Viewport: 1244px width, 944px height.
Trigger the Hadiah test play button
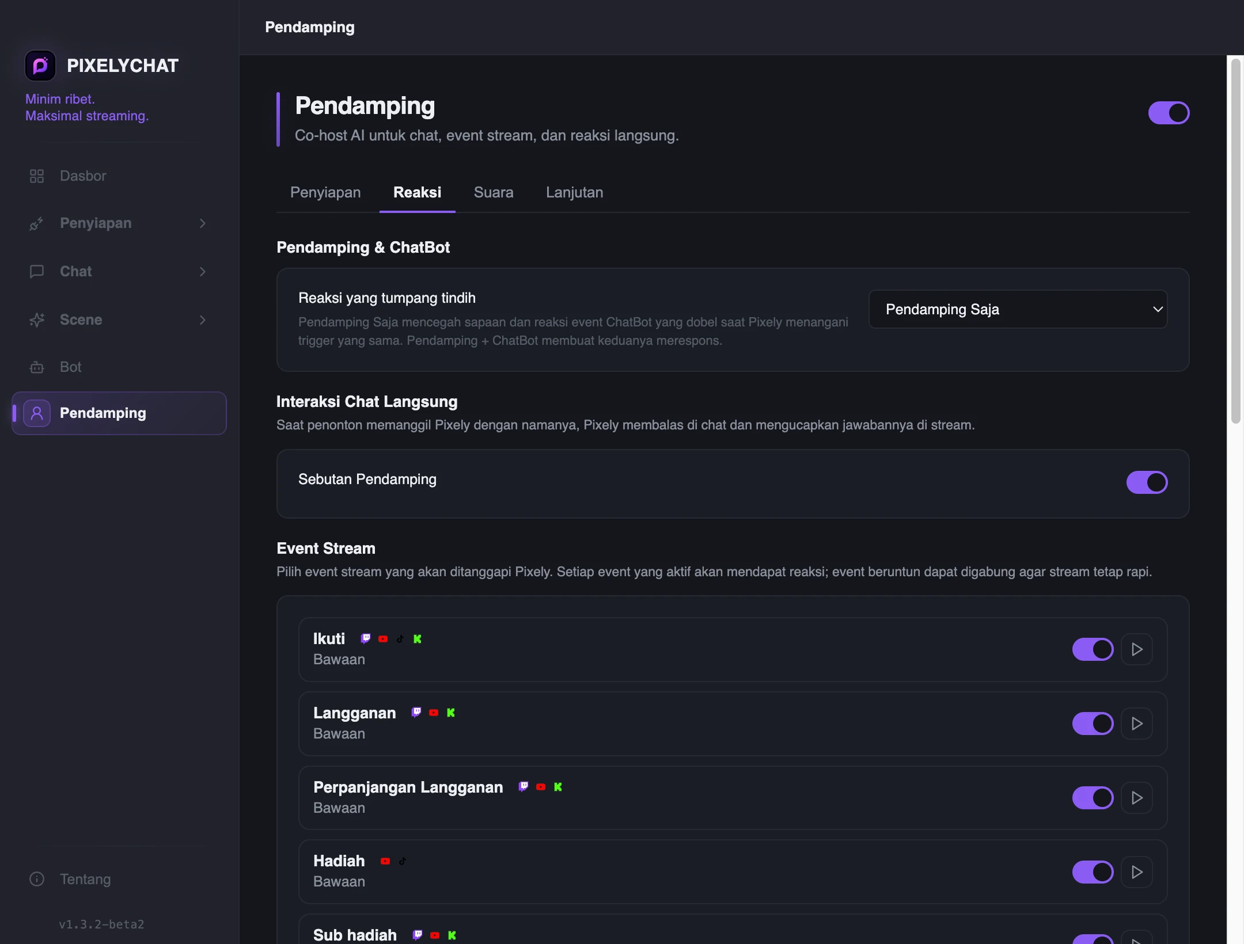(x=1137, y=872)
